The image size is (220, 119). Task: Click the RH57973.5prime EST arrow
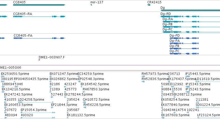[143, 76]
